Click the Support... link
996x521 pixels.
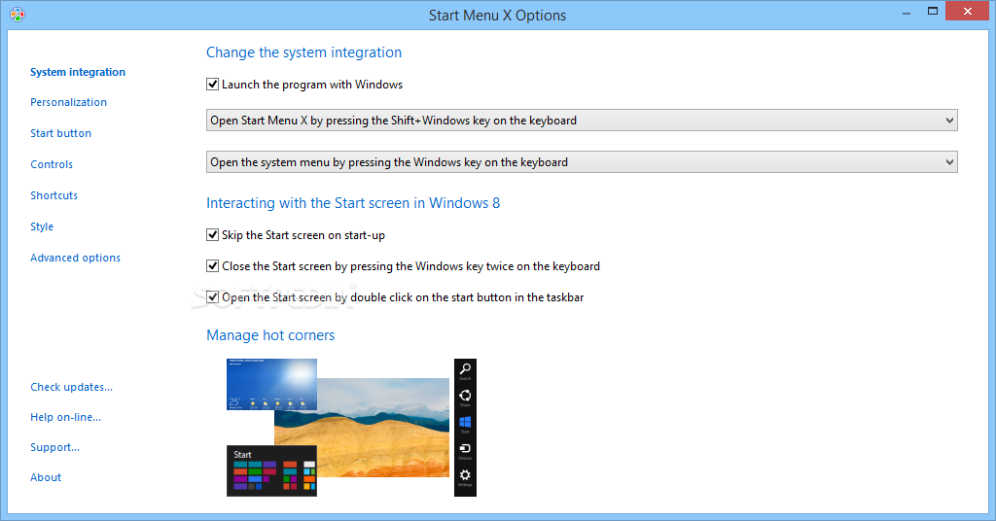point(55,447)
